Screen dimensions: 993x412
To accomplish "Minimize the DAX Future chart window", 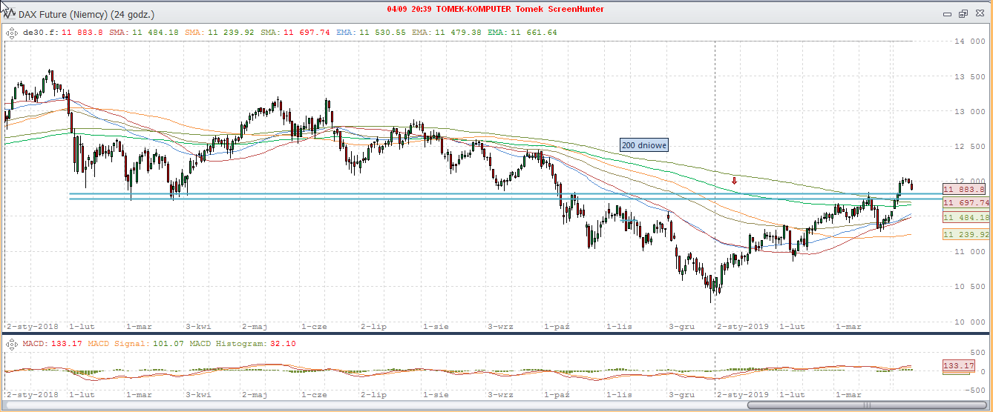I will coord(948,13).
